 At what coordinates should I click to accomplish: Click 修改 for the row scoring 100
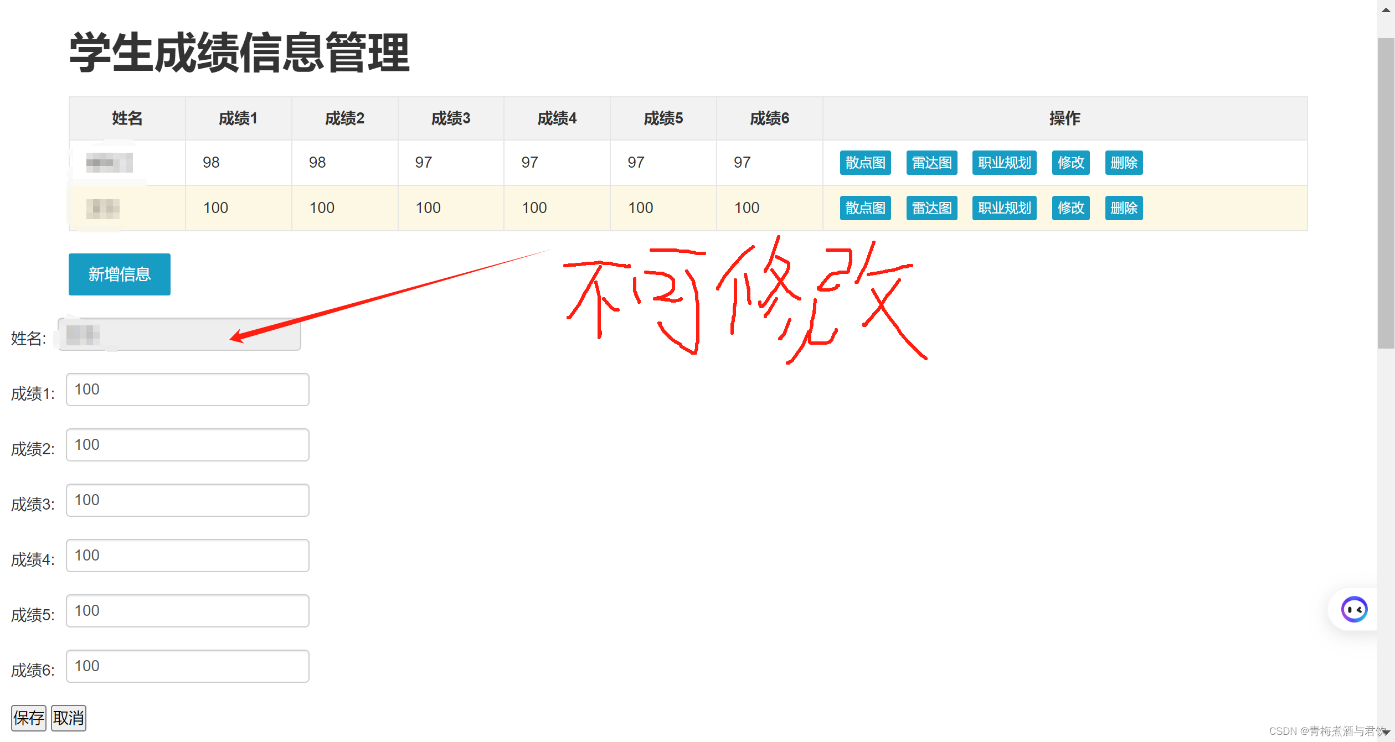pyautogui.click(x=1070, y=208)
